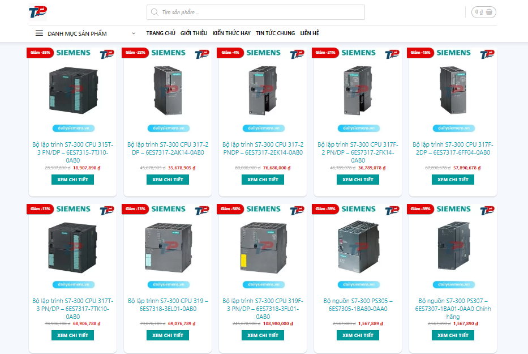Click the sale price 35,678,905 đ
Screen dimensions: 528x354
pos(182,168)
